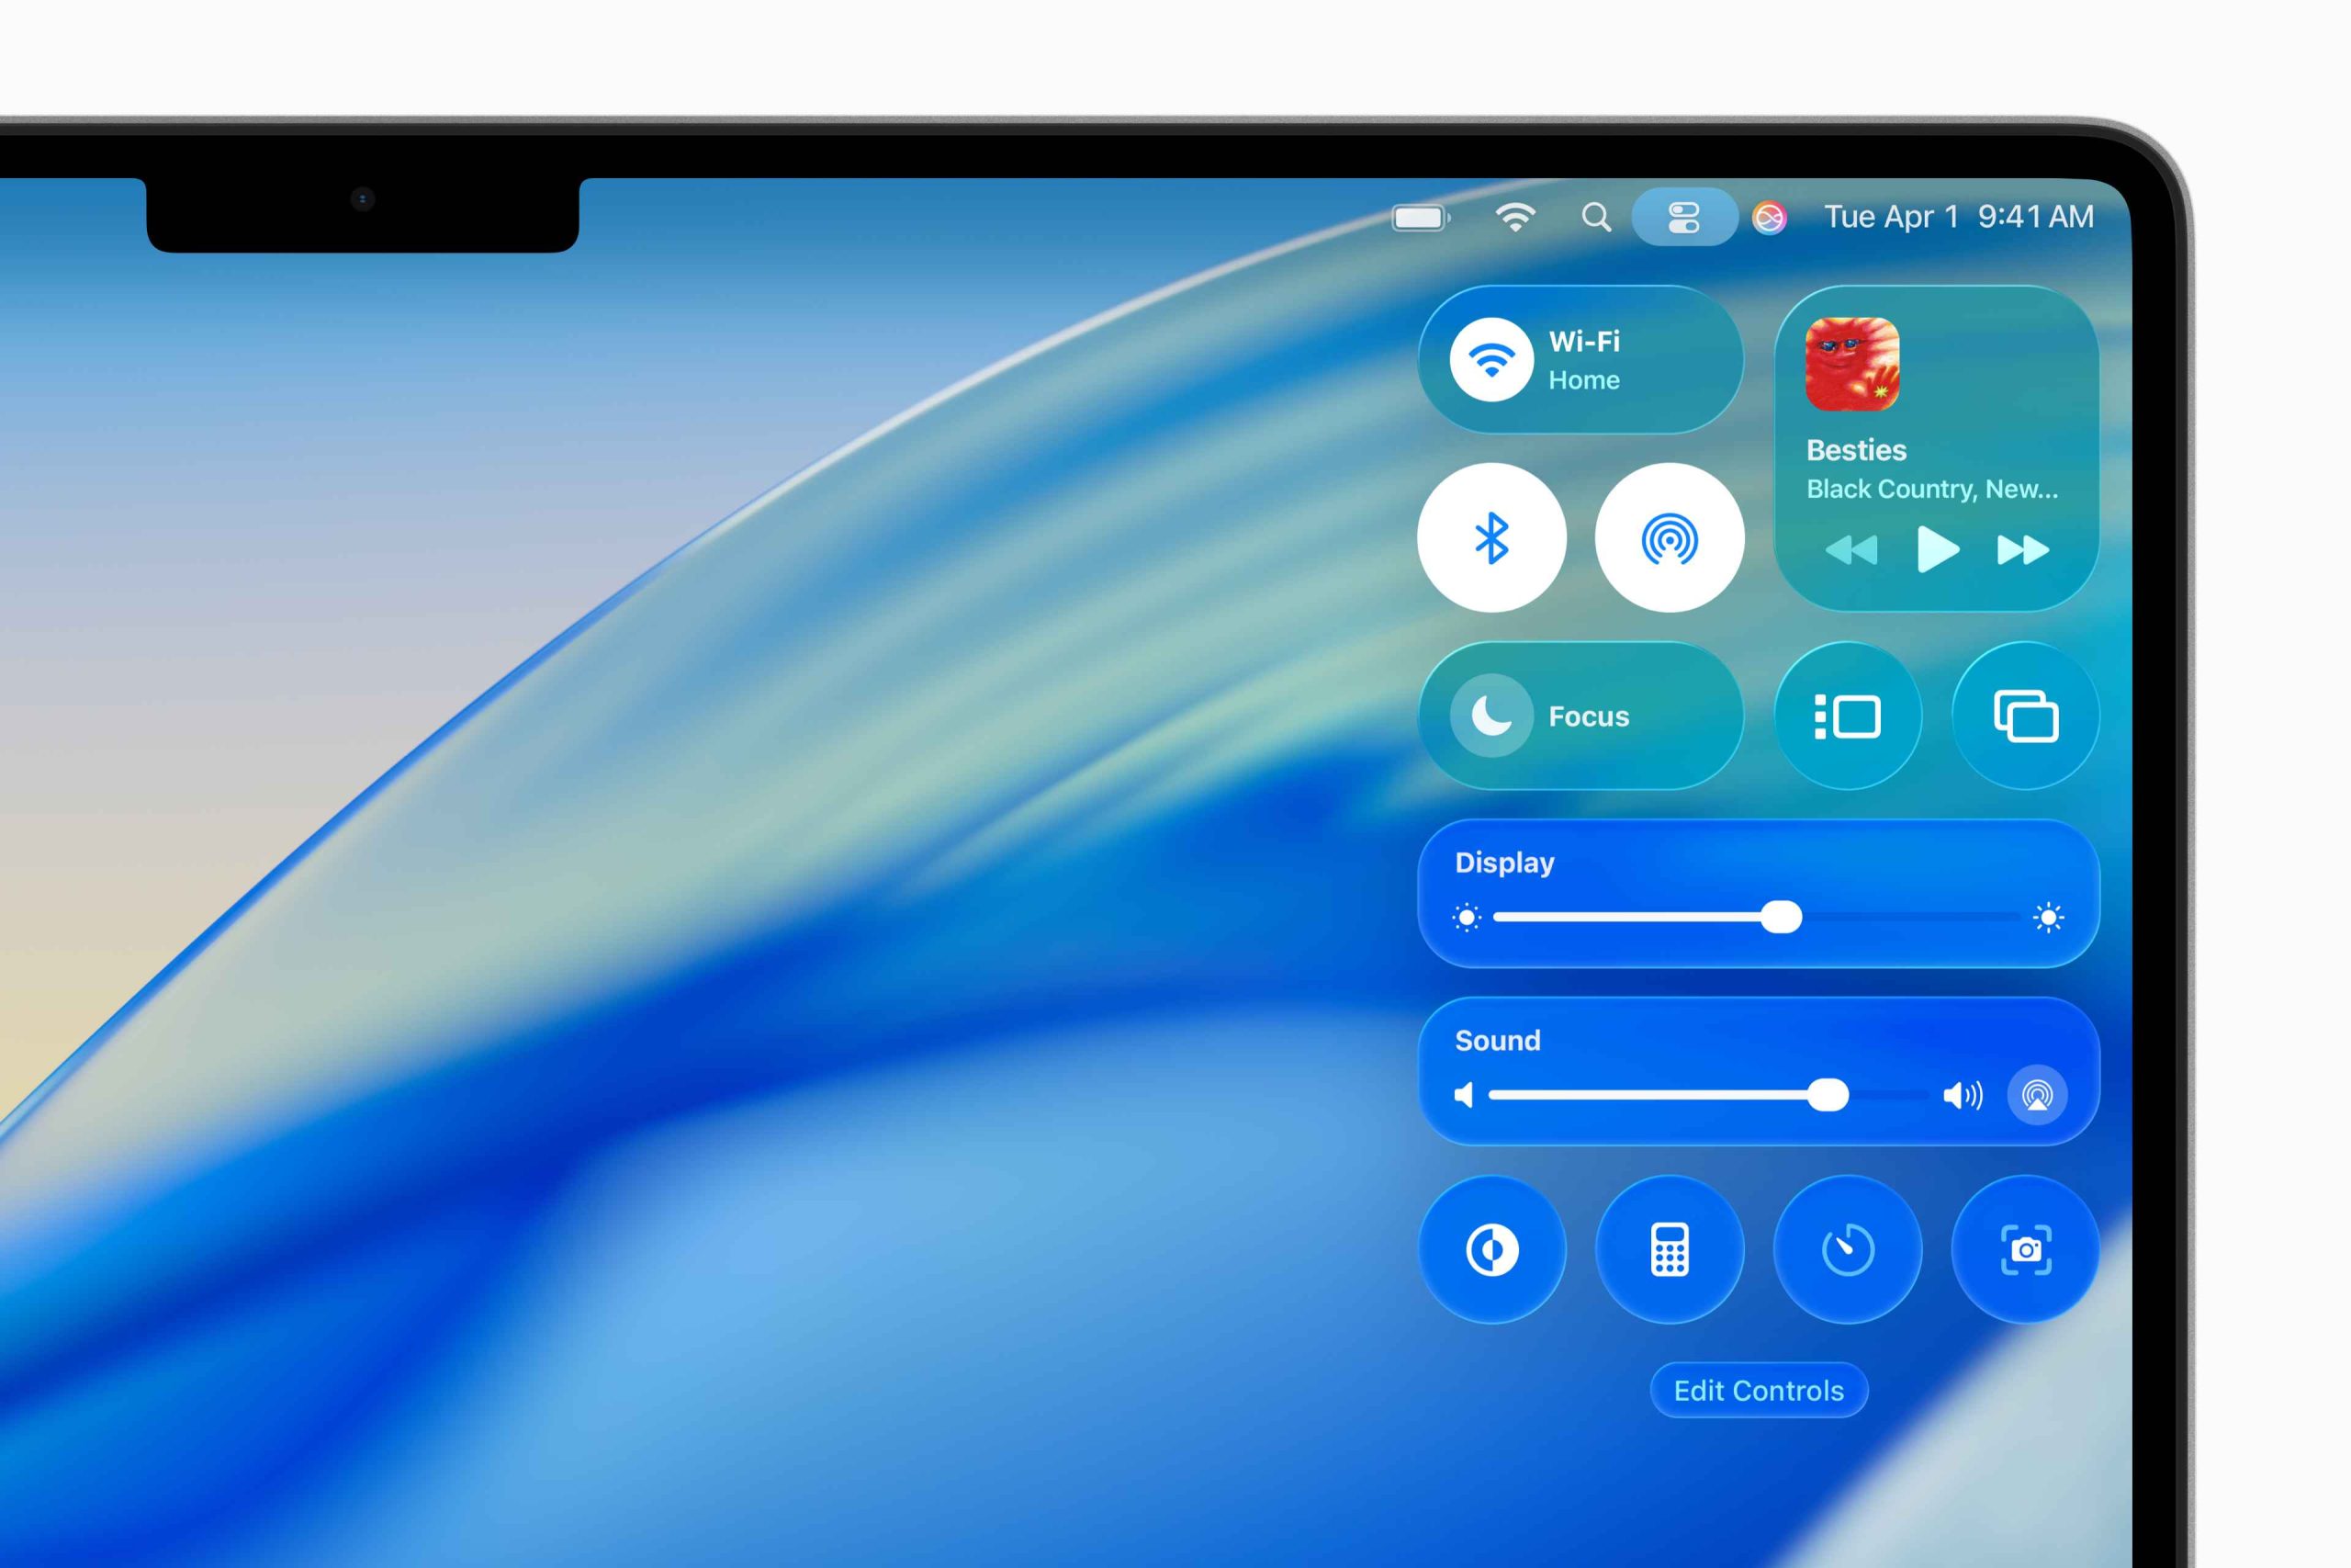This screenshot has height=1568, width=2351.
Task: Play the Besties track
Action: 1937,550
